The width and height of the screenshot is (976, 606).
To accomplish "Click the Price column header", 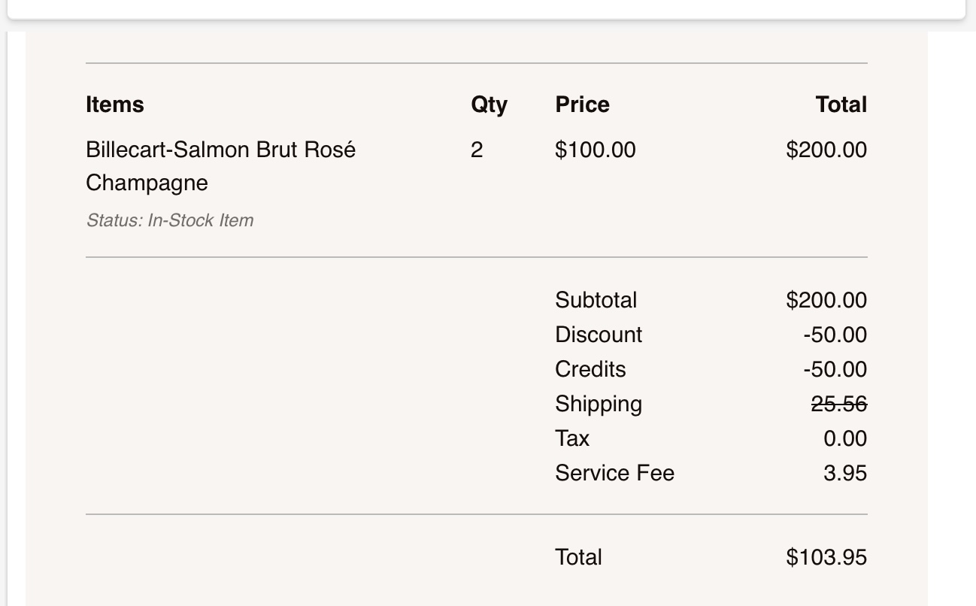I will tap(582, 105).
